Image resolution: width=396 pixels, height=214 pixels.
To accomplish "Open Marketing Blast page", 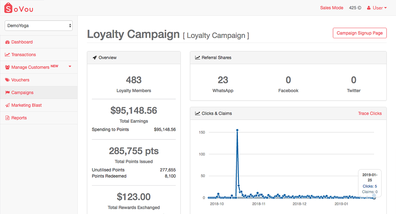I will (39, 105).
